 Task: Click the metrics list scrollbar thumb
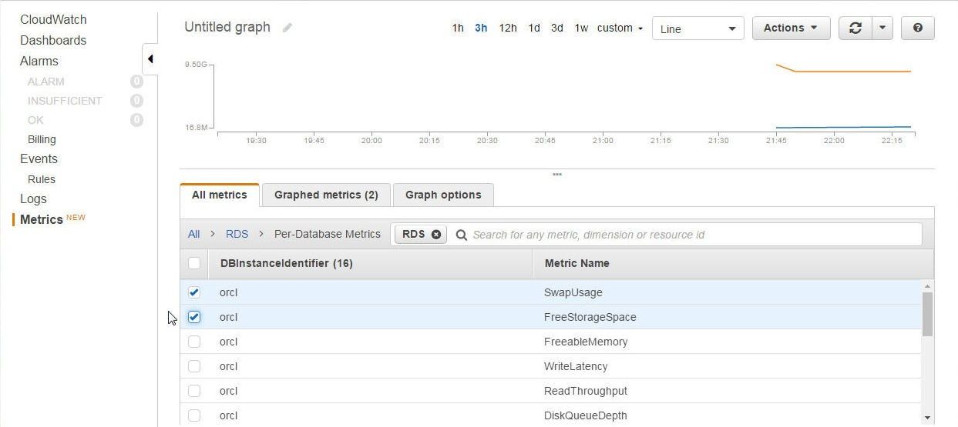pos(927,314)
